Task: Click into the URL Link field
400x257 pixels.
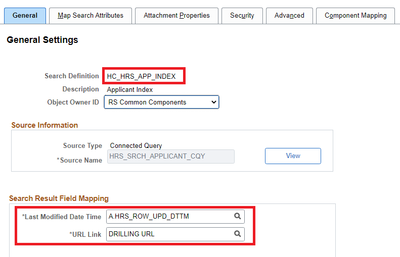Action: 169,234
